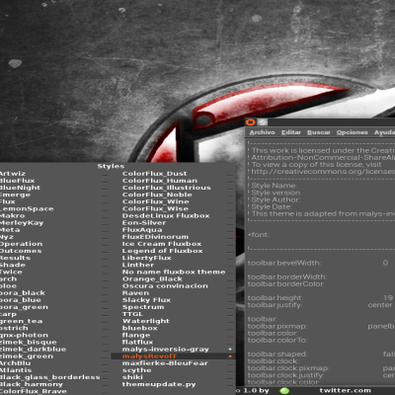Open the Editar menu in the editor
Viewport: 395px width, 395px height.
click(x=291, y=132)
